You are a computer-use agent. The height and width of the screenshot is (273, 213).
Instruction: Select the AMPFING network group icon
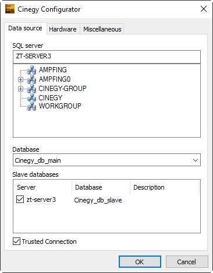31,70
